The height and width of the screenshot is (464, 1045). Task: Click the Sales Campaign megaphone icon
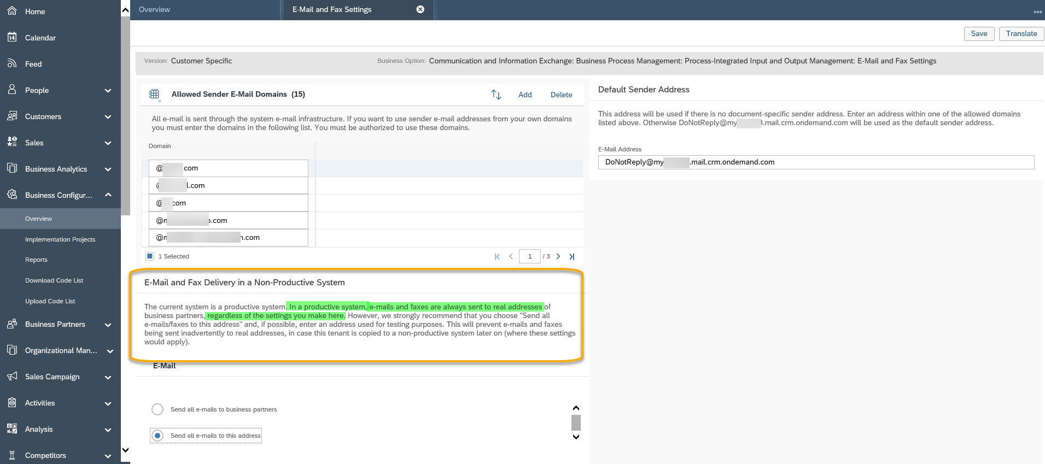(11, 376)
